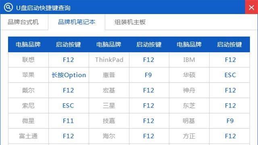Click the ESC key for 索尼
258x145 pixels.
click(x=68, y=106)
